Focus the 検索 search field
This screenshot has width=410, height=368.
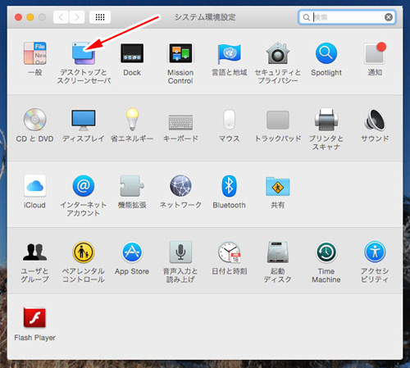point(347,17)
